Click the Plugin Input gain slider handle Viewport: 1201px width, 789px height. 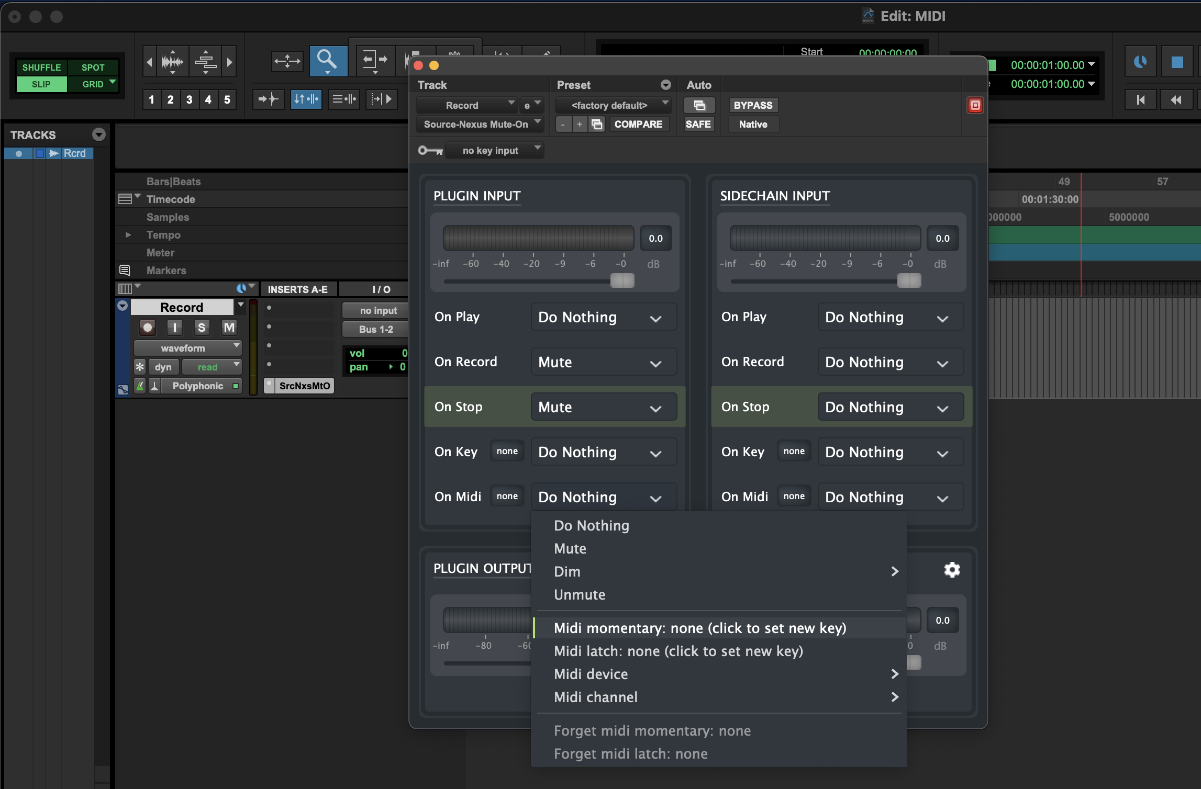(622, 280)
